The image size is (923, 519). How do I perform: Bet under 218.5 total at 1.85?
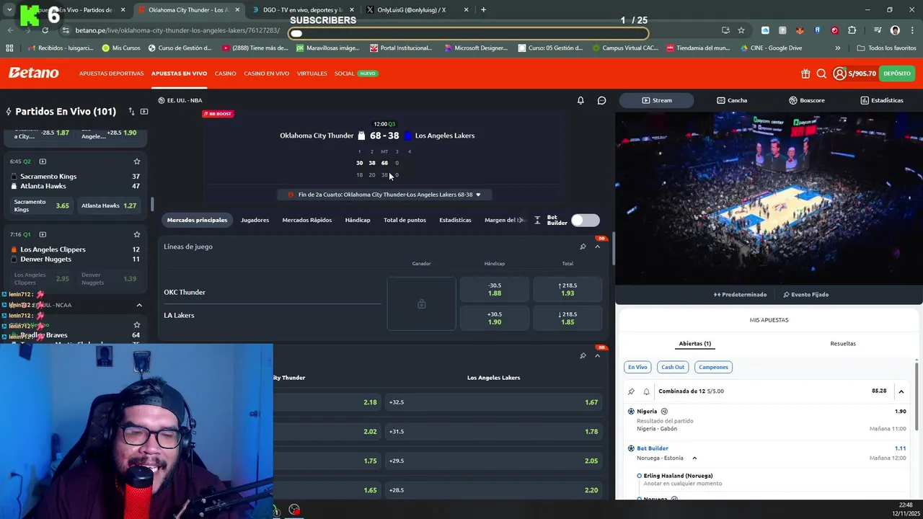click(568, 318)
